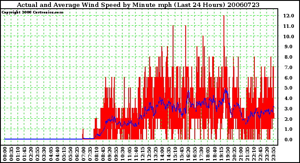Click the 18:40 time label
This screenshot has width=300, height=163.
[x=214, y=154]
